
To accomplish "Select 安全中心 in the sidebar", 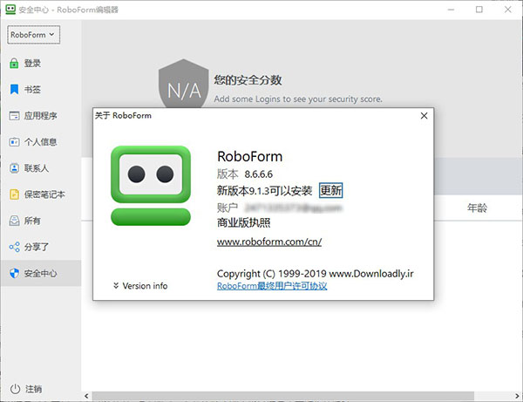I will click(40, 273).
